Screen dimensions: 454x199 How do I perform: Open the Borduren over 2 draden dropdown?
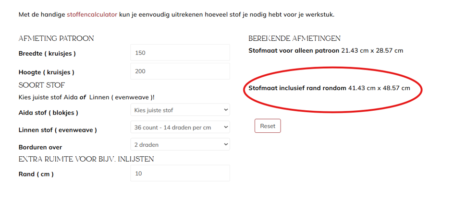180,144
